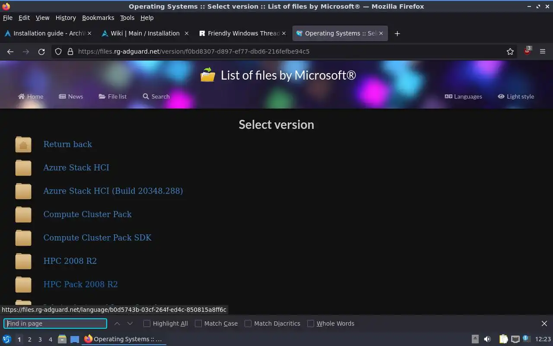Open the Languages selector
This screenshot has height=346, width=553.
[x=463, y=96]
